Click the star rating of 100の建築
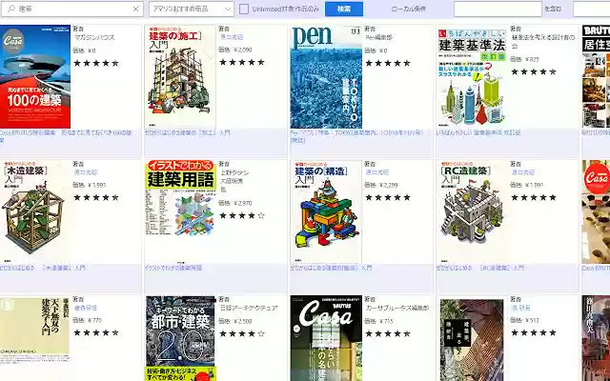 [x=96, y=63]
